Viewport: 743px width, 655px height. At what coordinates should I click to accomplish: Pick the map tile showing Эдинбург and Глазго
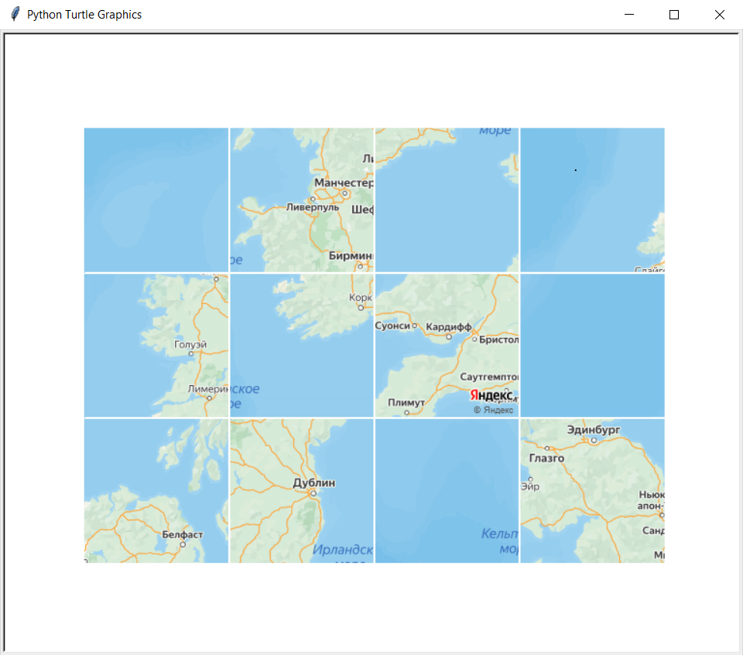[x=592, y=490]
